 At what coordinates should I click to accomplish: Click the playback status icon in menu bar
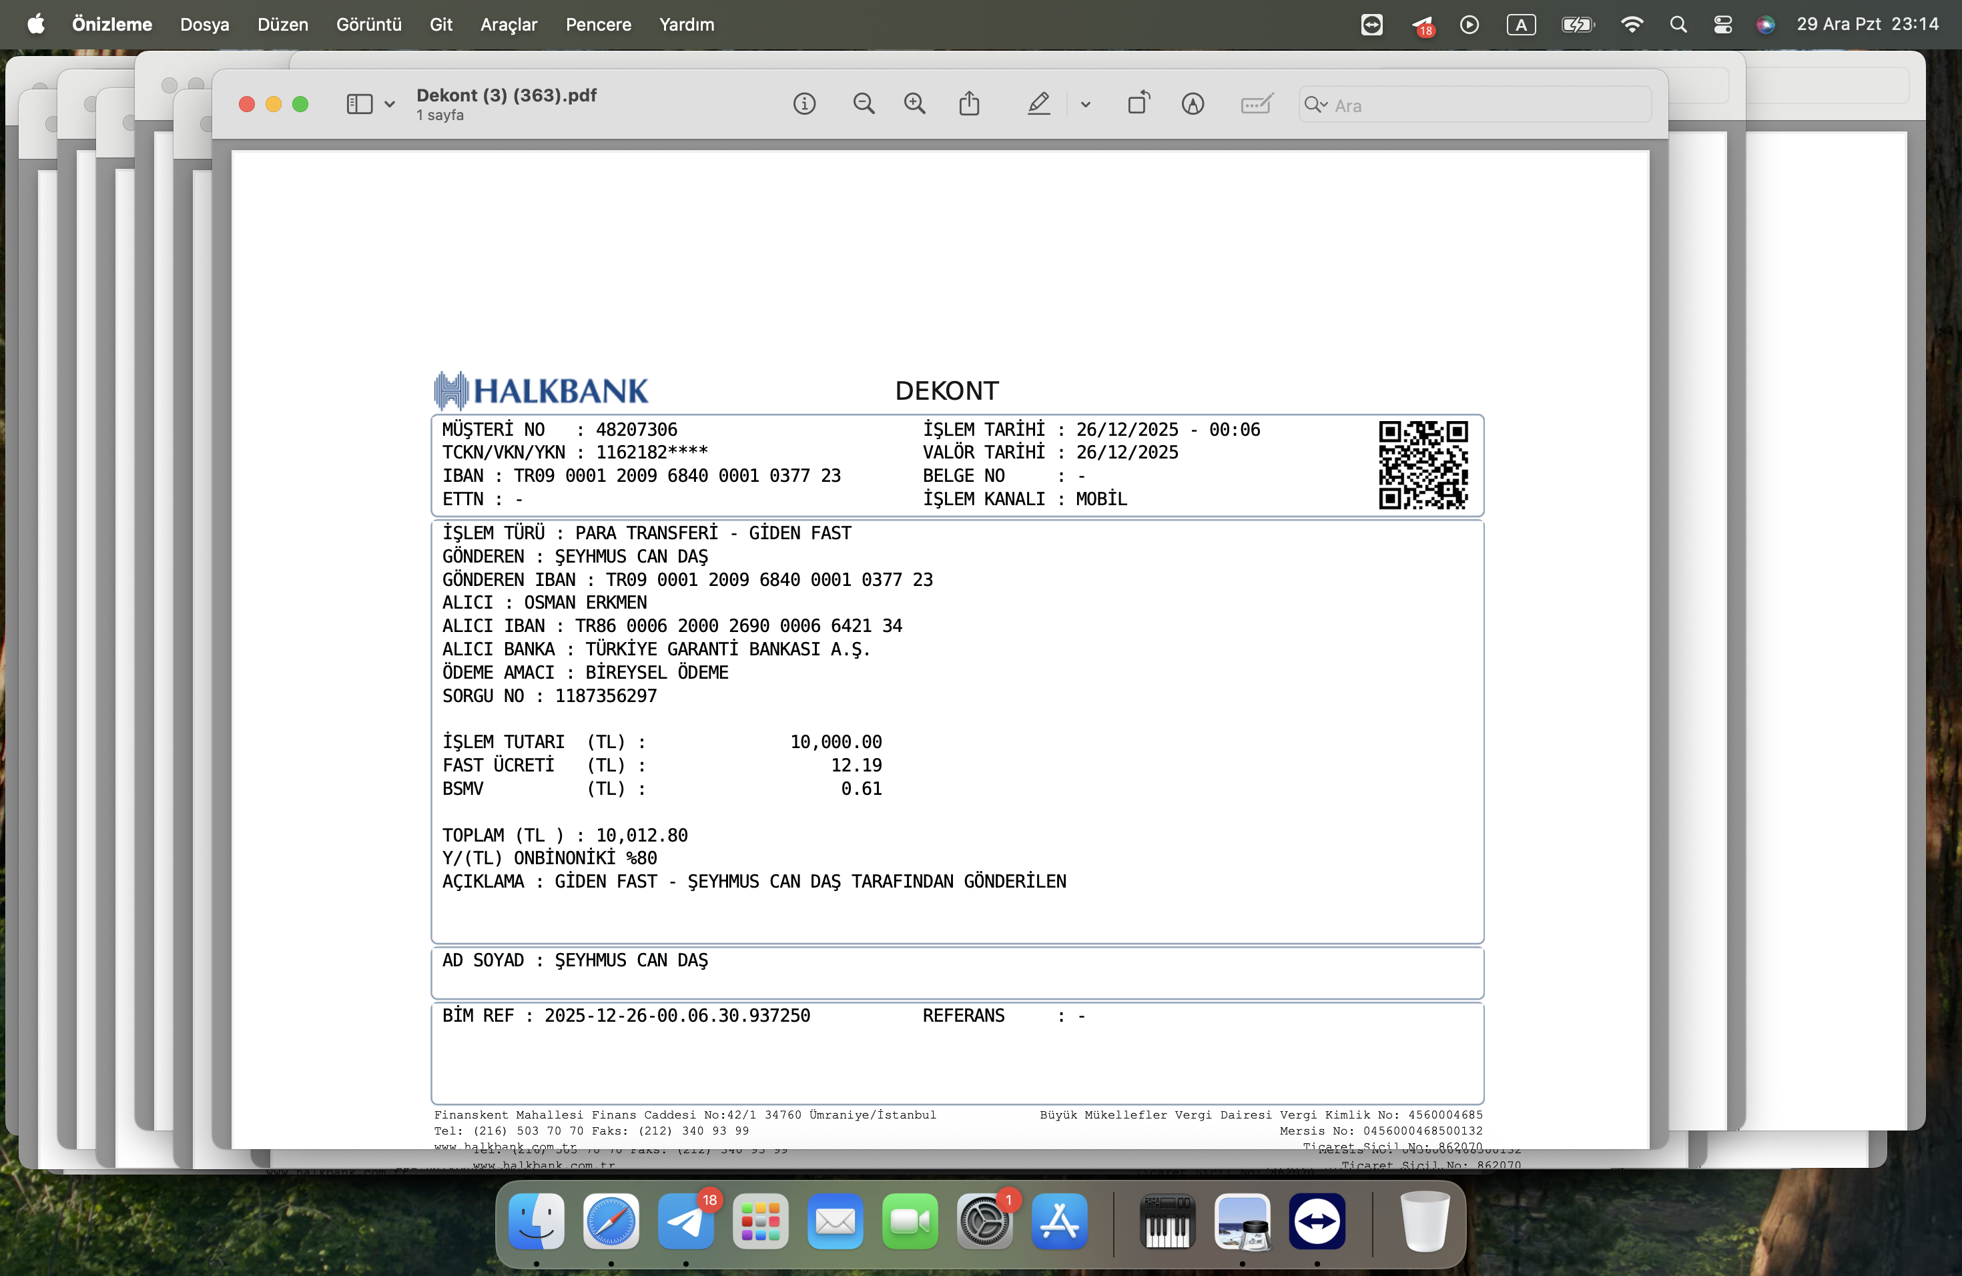pyautogui.click(x=1469, y=25)
